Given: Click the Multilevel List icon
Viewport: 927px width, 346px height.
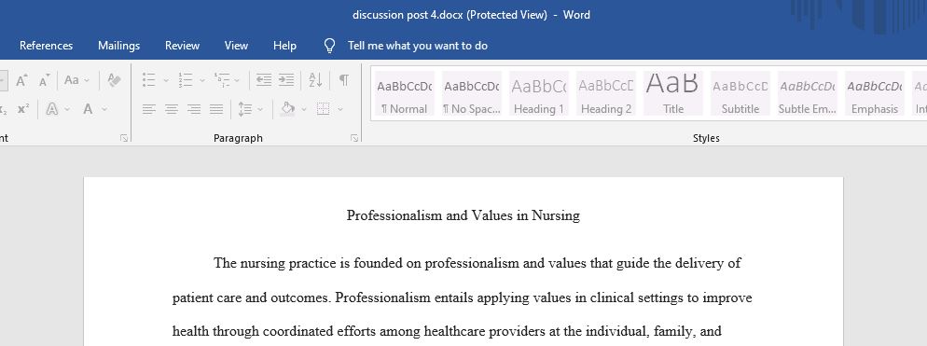Looking at the screenshot, I should (222, 80).
